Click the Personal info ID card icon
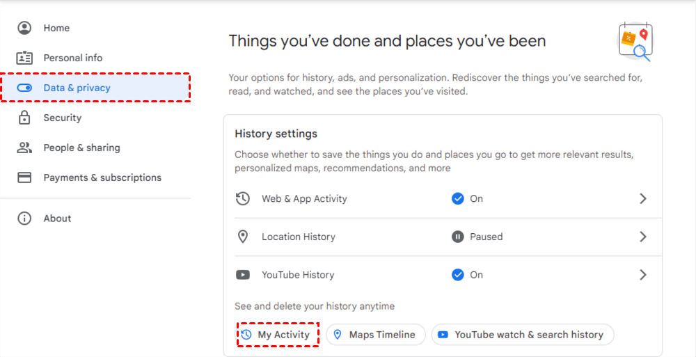The width and height of the screenshot is (696, 357). 25,58
